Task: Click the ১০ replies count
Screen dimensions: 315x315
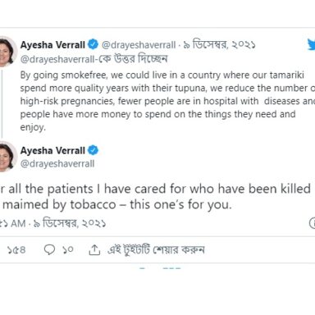Action: click(68, 249)
